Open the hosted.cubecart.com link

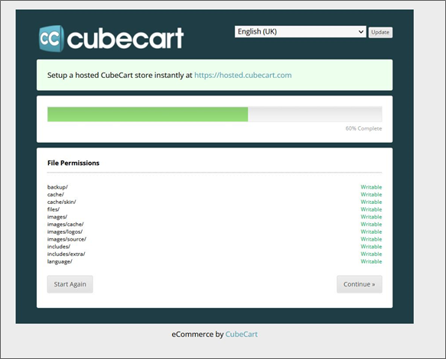click(x=243, y=76)
